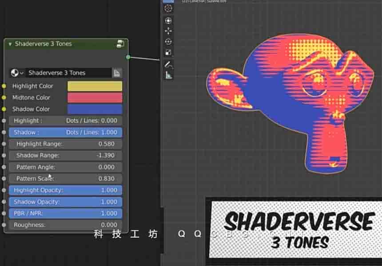Click the Shadow Dots / Lines slider

pyautogui.click(x=65, y=132)
